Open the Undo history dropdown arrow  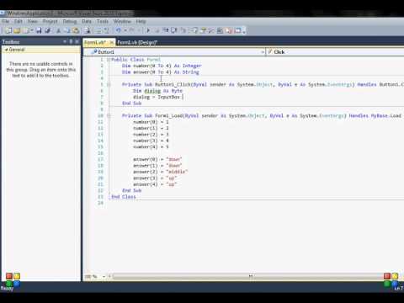125,30
